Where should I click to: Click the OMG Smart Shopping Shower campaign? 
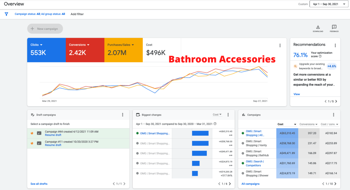[257, 173]
